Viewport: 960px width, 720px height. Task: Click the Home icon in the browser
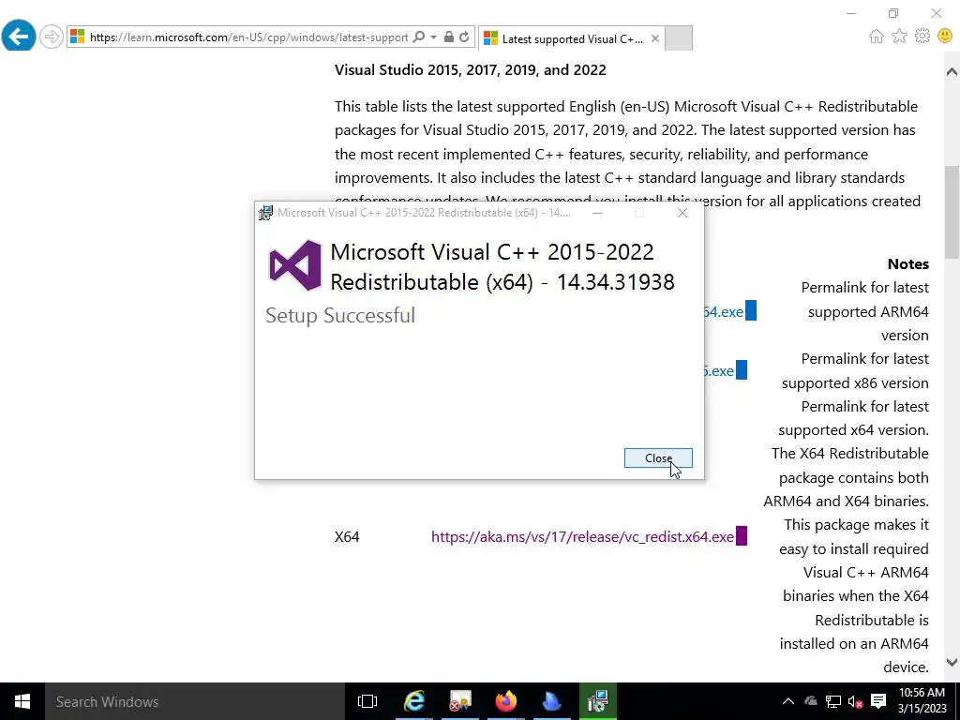[x=877, y=37]
